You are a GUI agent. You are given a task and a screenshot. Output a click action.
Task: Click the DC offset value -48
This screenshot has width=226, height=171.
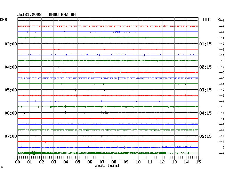click(x=222, y=119)
